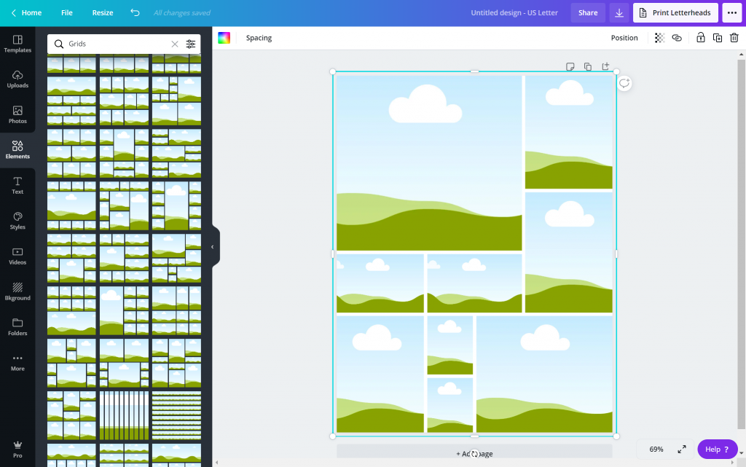Open the Resize menu
746x467 pixels.
(103, 13)
